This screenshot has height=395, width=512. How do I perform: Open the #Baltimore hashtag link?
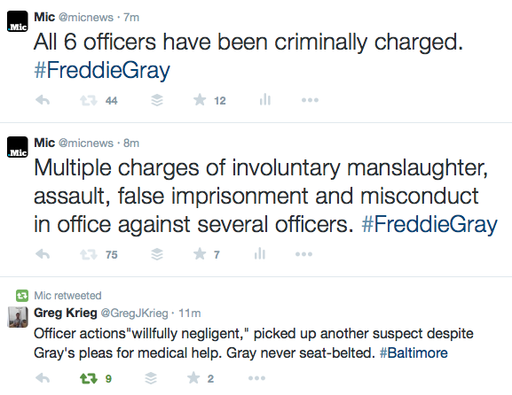coord(414,353)
